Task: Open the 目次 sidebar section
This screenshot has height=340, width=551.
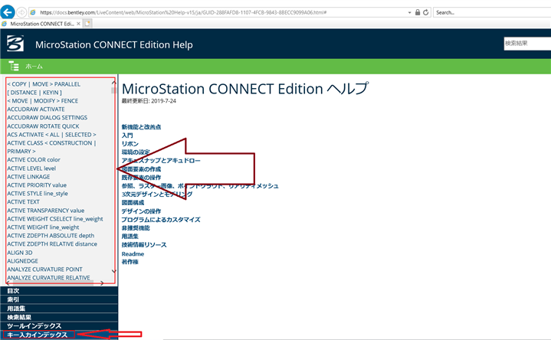Action: 59,291
